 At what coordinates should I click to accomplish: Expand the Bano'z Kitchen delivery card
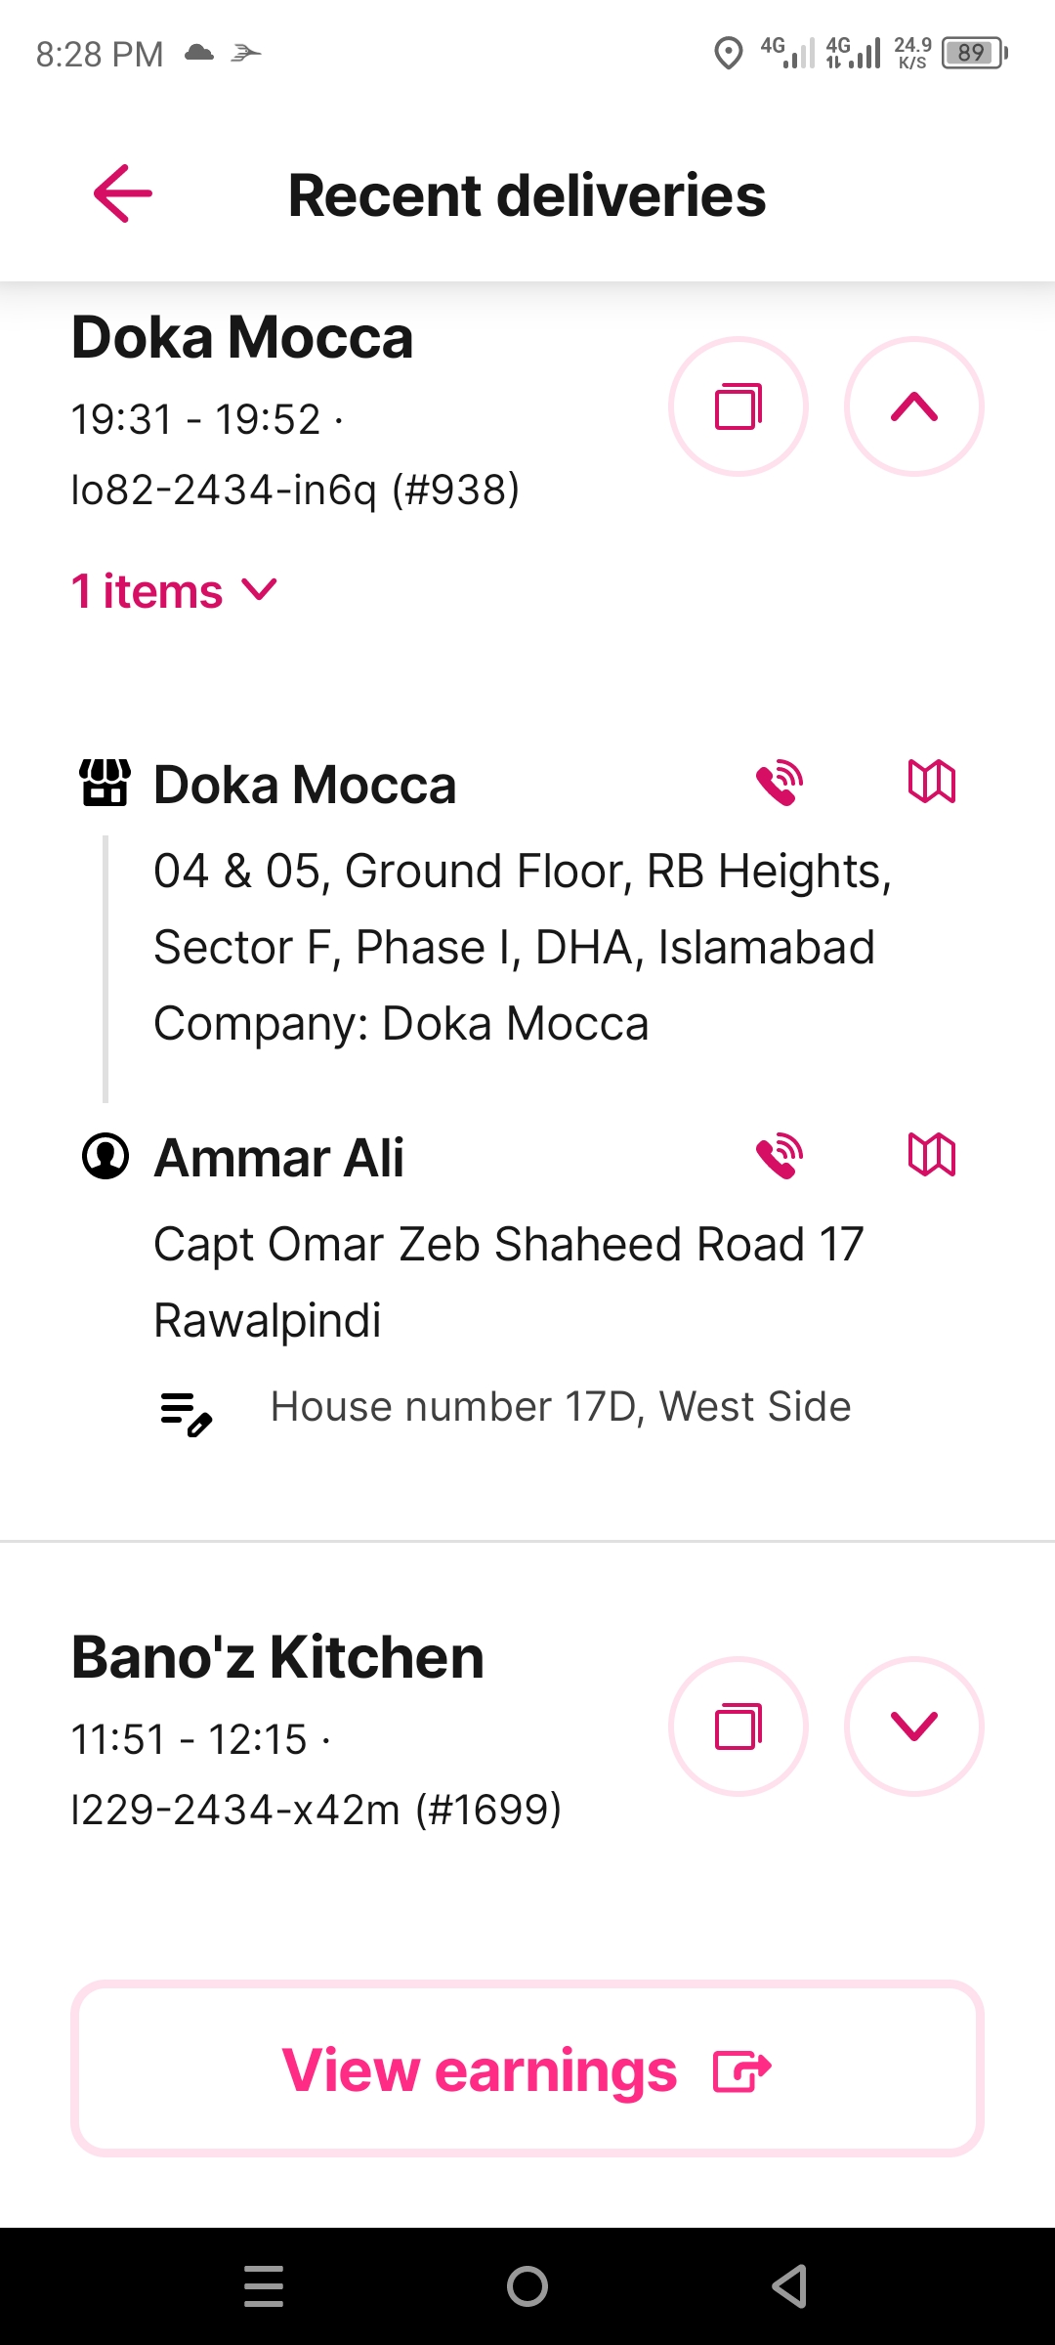(914, 1727)
